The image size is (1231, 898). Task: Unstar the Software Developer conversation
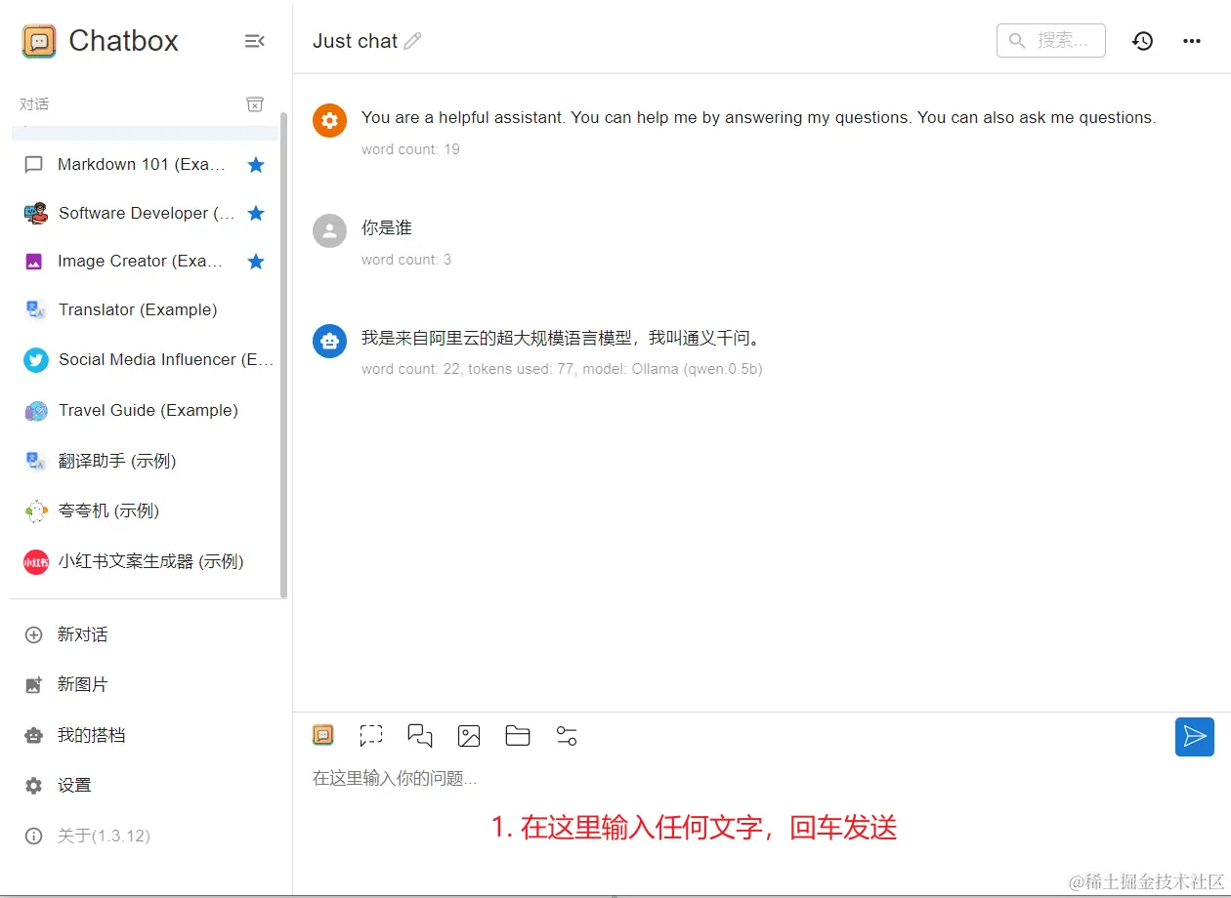click(256, 213)
